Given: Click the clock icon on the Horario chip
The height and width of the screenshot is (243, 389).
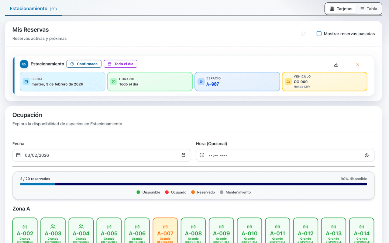Looking at the screenshot, I should pos(113,81).
